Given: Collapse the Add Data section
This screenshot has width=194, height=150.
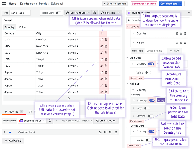Looking at the screenshot, I should tap(127, 58).
